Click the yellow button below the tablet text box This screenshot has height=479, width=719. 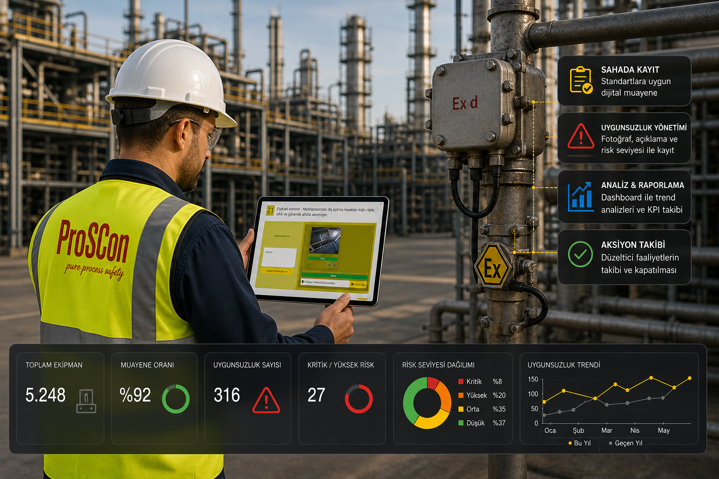pos(278,271)
